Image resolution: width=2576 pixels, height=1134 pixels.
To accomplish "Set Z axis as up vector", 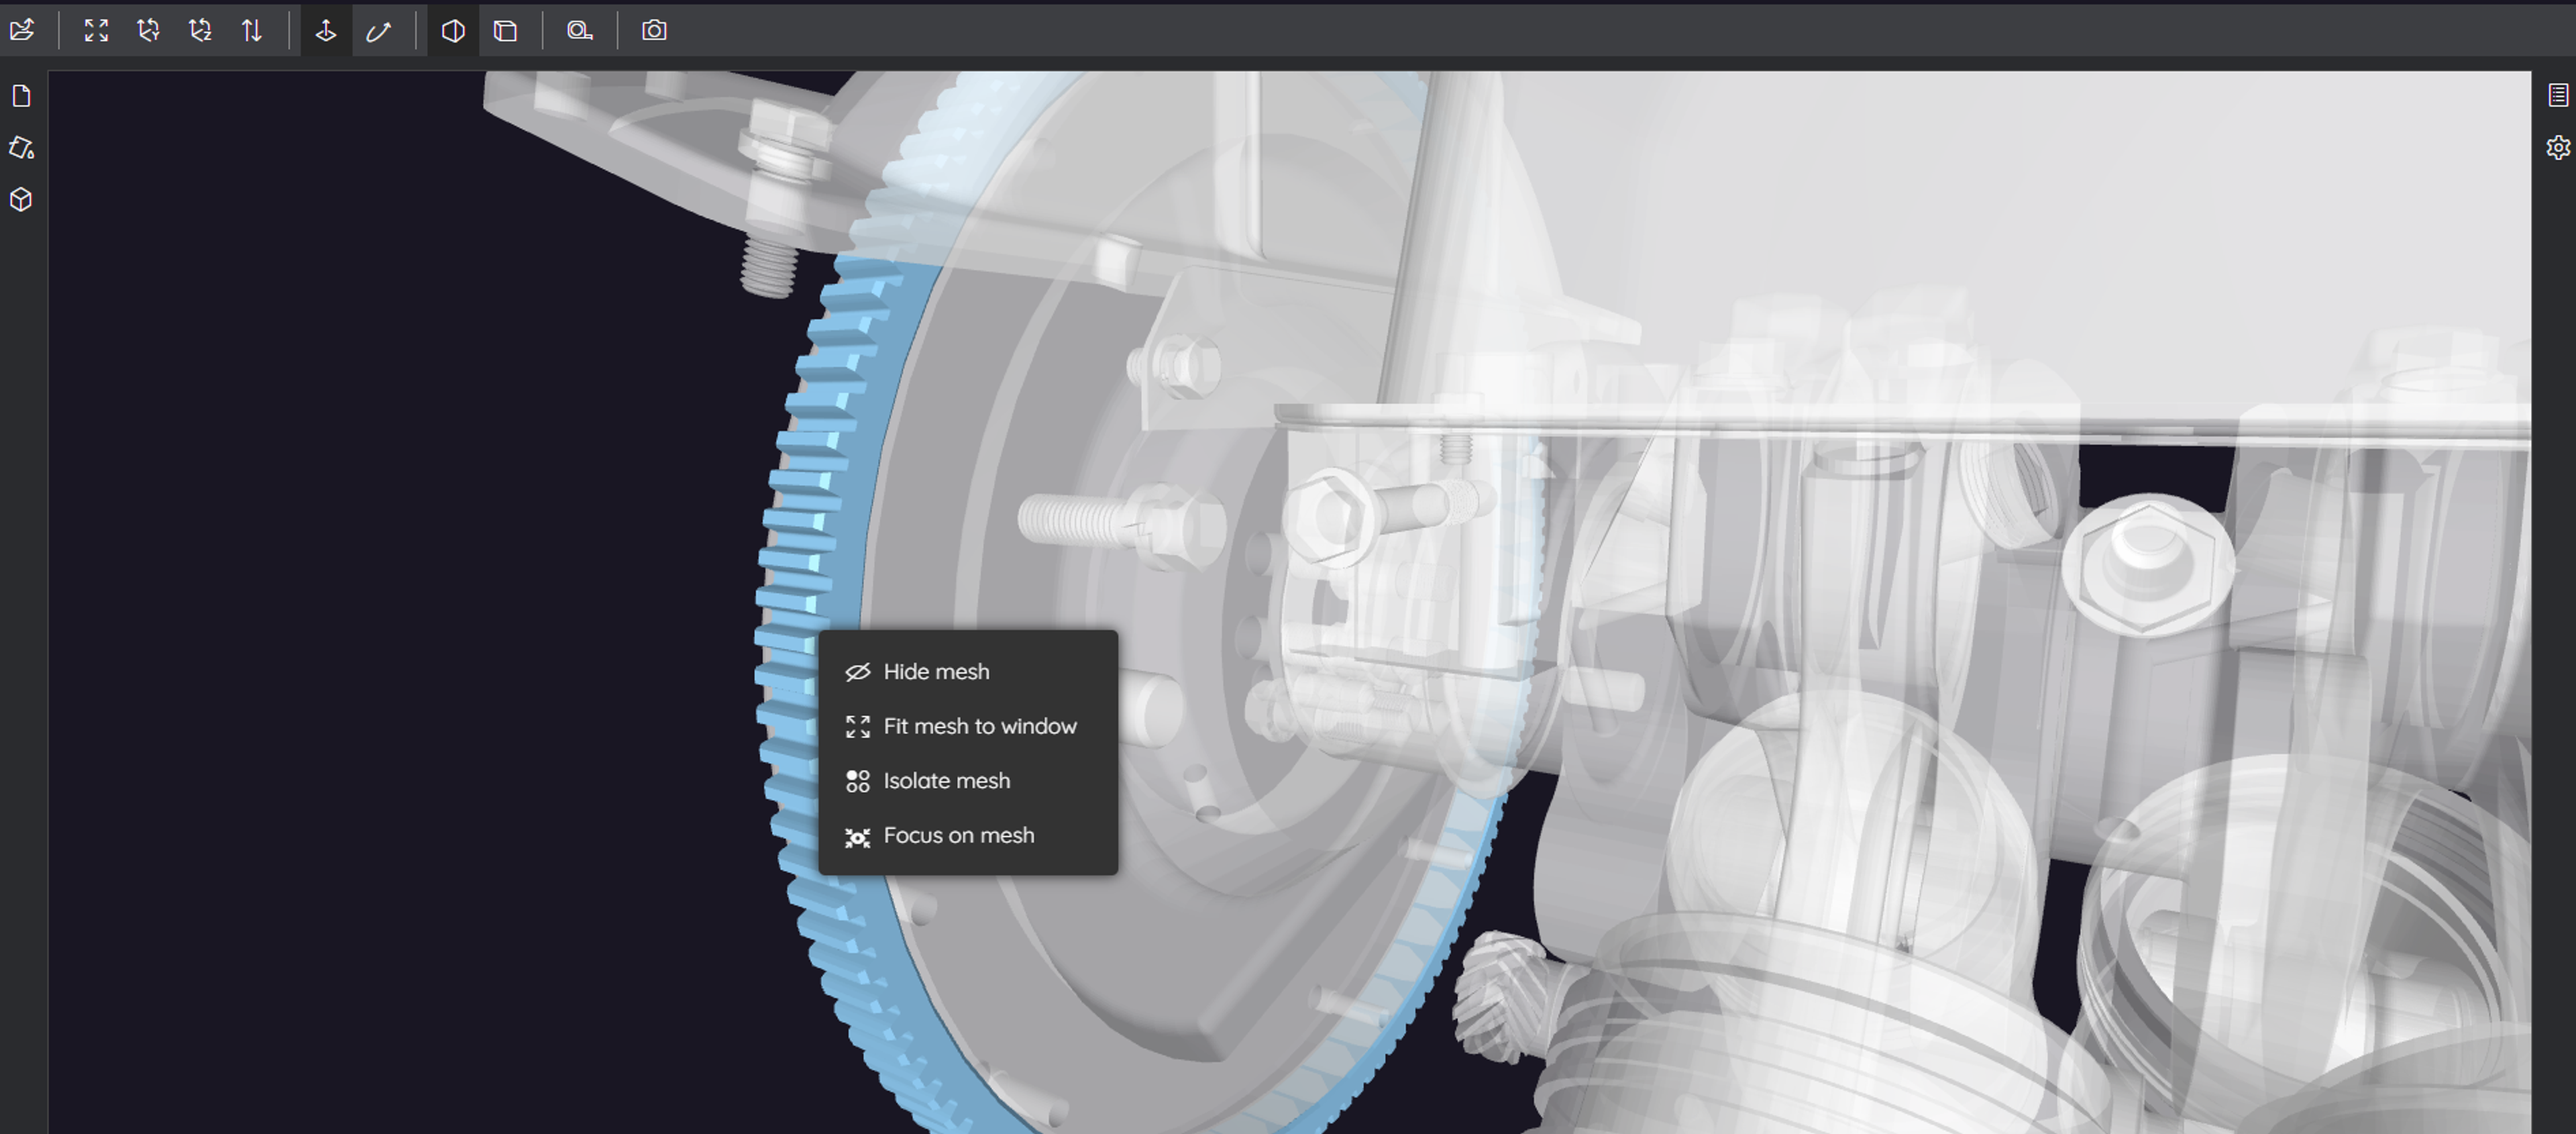I will click(200, 30).
